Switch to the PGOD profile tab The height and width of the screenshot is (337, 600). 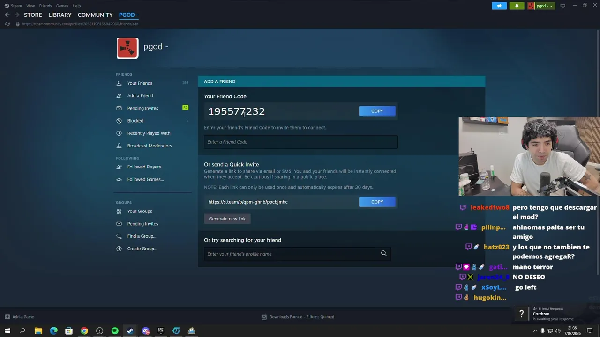(x=128, y=15)
